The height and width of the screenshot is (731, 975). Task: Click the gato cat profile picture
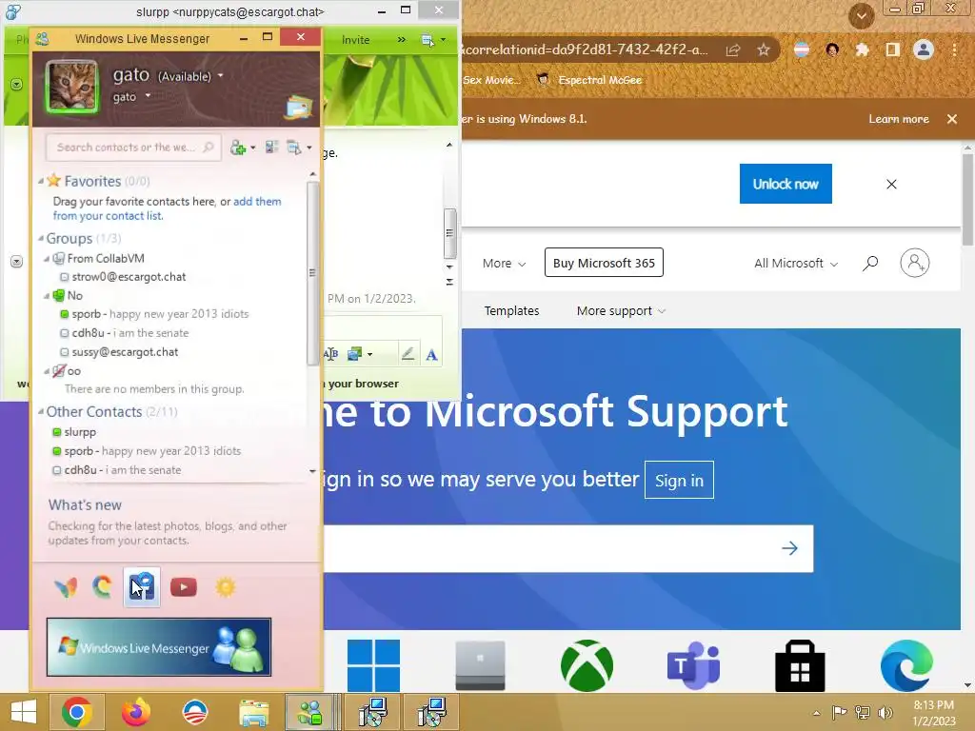[72, 87]
